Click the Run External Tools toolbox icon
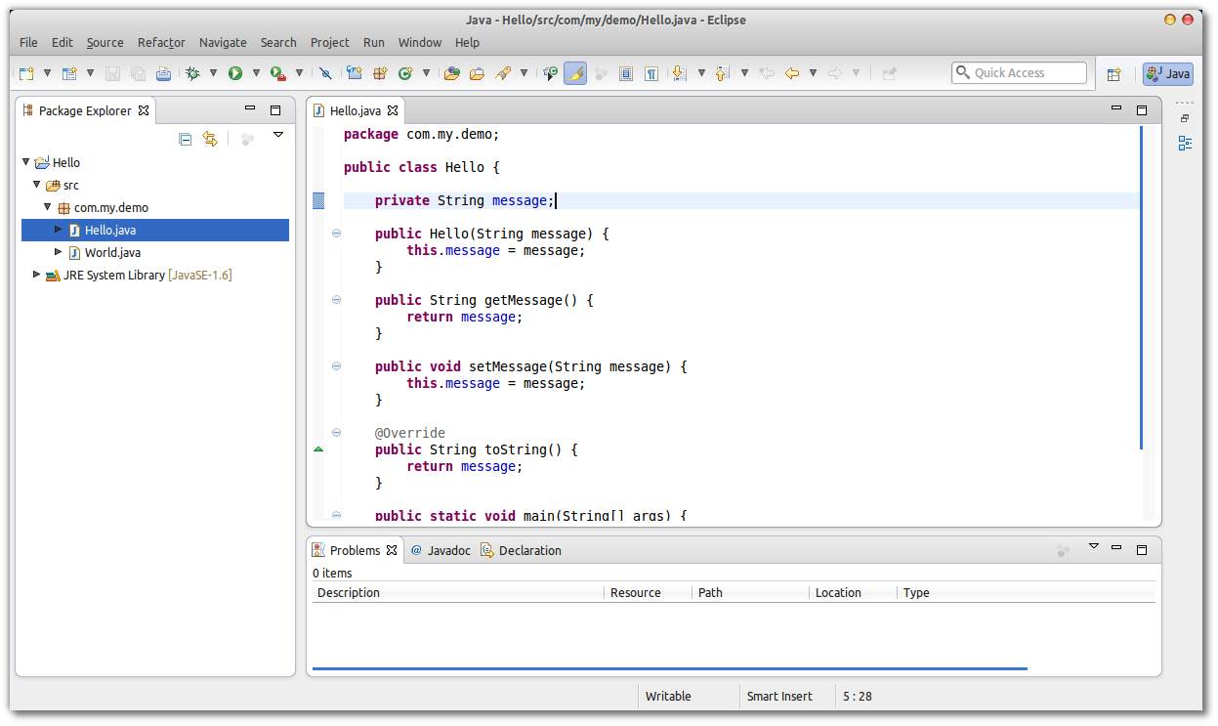The height and width of the screenshot is (726, 1218). [278, 73]
